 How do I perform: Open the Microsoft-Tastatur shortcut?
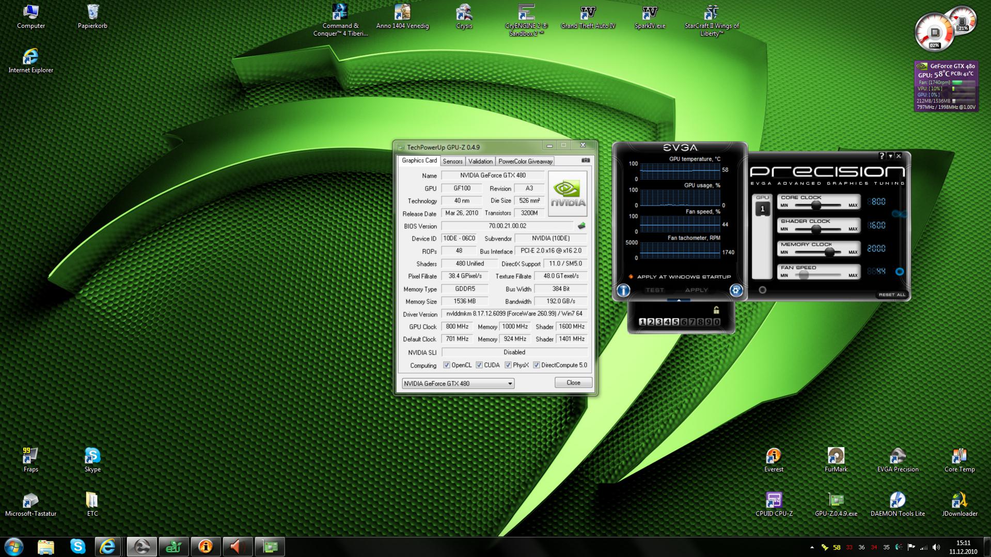click(x=30, y=504)
